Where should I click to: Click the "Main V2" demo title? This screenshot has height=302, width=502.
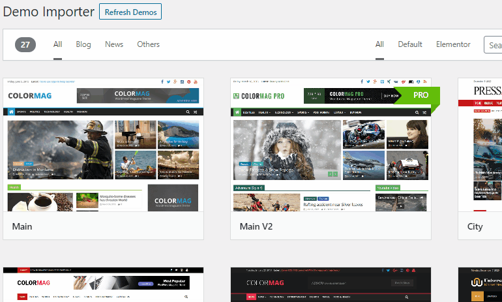click(256, 226)
